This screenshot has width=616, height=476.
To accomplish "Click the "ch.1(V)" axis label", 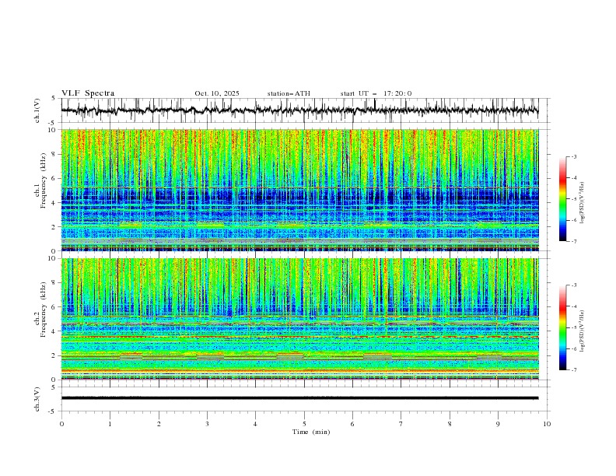I will pyautogui.click(x=37, y=110).
